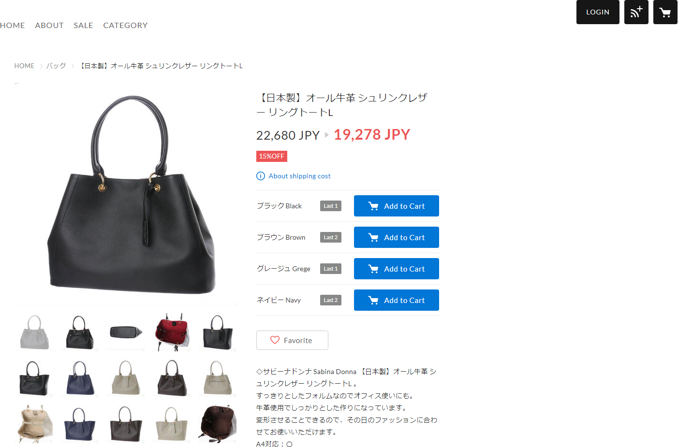
Task: Click the info icon beside About shipping cost
Action: coord(260,176)
